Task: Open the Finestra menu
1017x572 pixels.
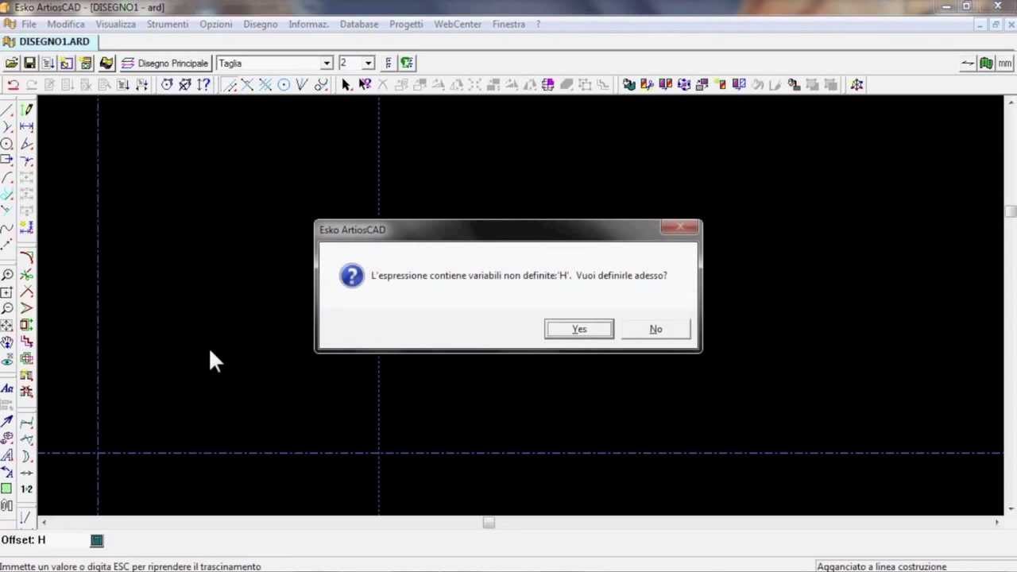Action: [508, 25]
